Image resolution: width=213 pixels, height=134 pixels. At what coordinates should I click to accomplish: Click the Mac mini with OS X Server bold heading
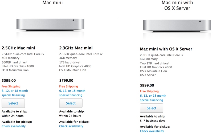click(166, 49)
